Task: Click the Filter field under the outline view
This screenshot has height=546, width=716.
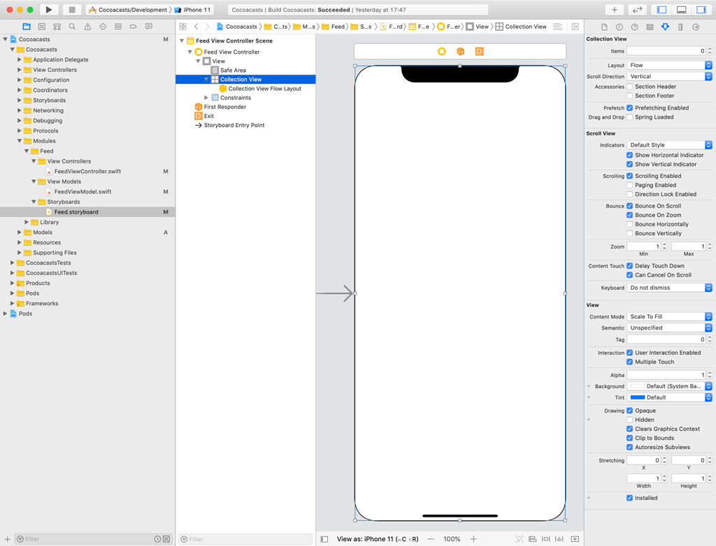Action: point(245,539)
